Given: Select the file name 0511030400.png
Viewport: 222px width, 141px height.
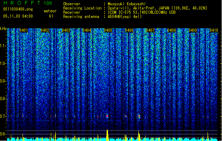Looking at the screenshot, I should tap(18, 9).
